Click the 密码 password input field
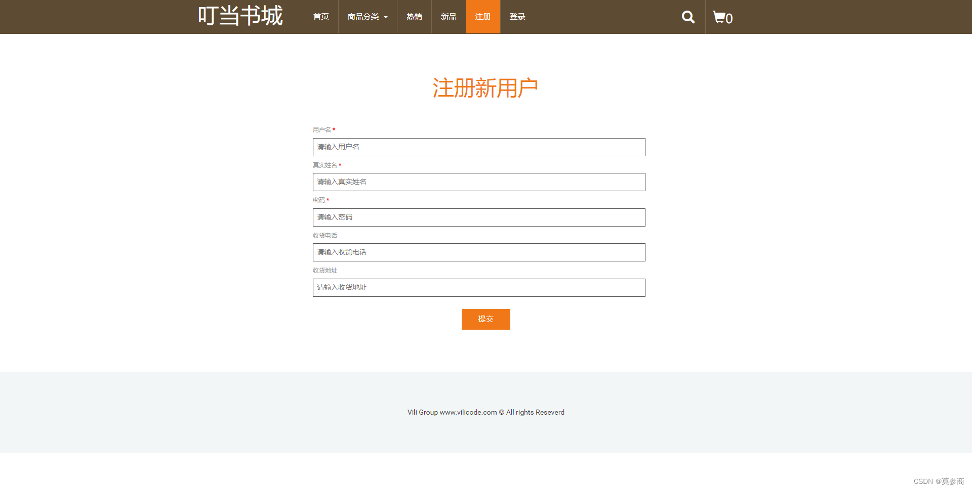The width and height of the screenshot is (972, 490). tap(479, 217)
